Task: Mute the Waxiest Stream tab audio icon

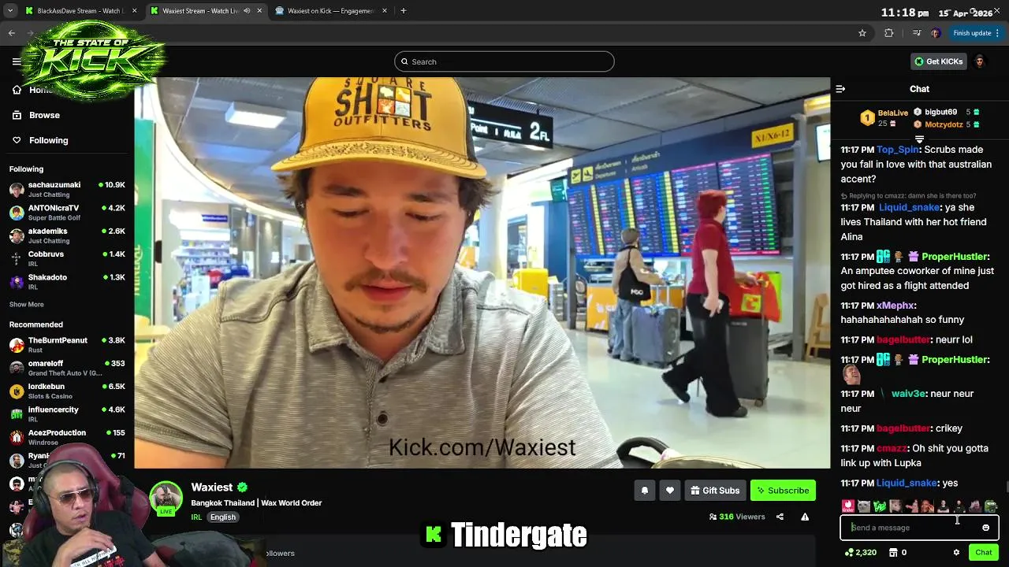Action: (x=247, y=11)
